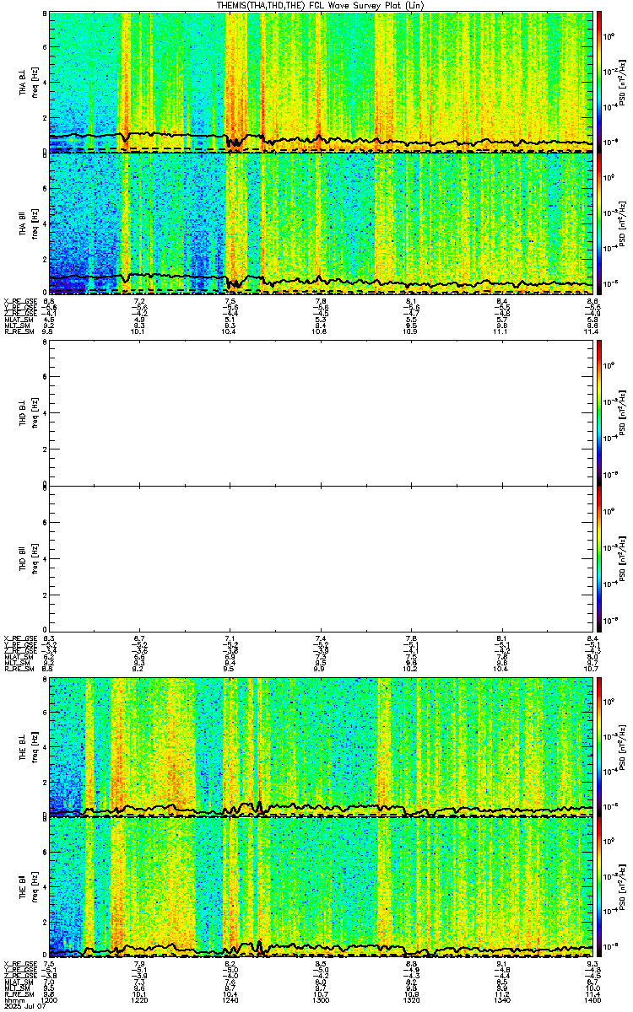Viewport: 633px width, 1012px height.
Task: Click the plot title 'THEMIS FGL Wave Survey Plot'
Action: tap(322, 5)
